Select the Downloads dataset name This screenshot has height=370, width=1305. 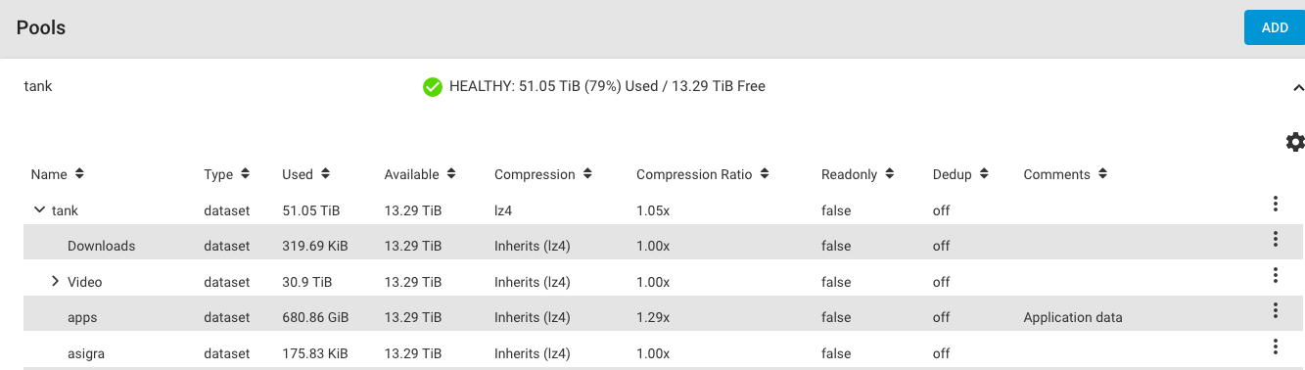(x=102, y=246)
